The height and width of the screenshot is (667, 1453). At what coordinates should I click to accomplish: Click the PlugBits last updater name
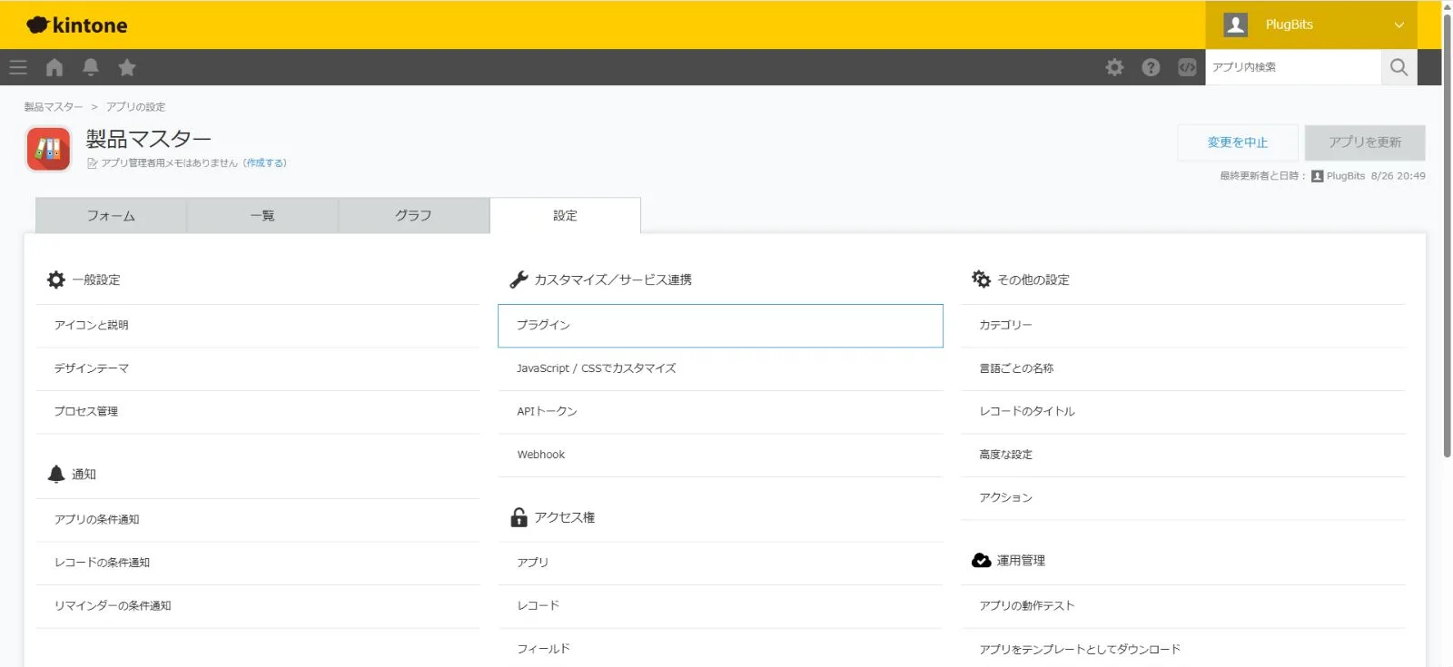[x=1345, y=176]
